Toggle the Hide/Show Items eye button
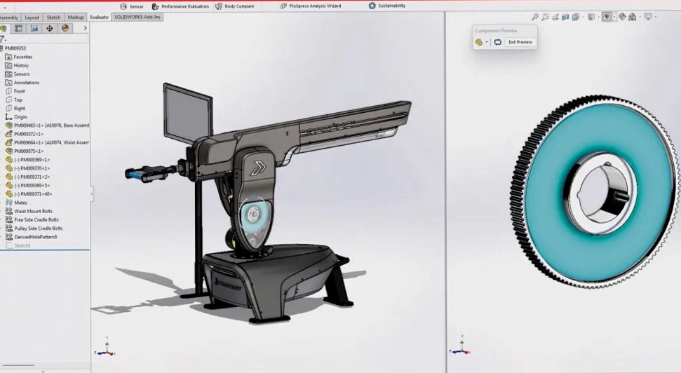The image size is (681, 373). [606, 17]
